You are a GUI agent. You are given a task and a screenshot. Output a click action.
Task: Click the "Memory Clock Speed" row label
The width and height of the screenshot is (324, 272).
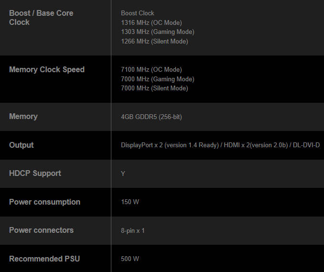(47, 70)
